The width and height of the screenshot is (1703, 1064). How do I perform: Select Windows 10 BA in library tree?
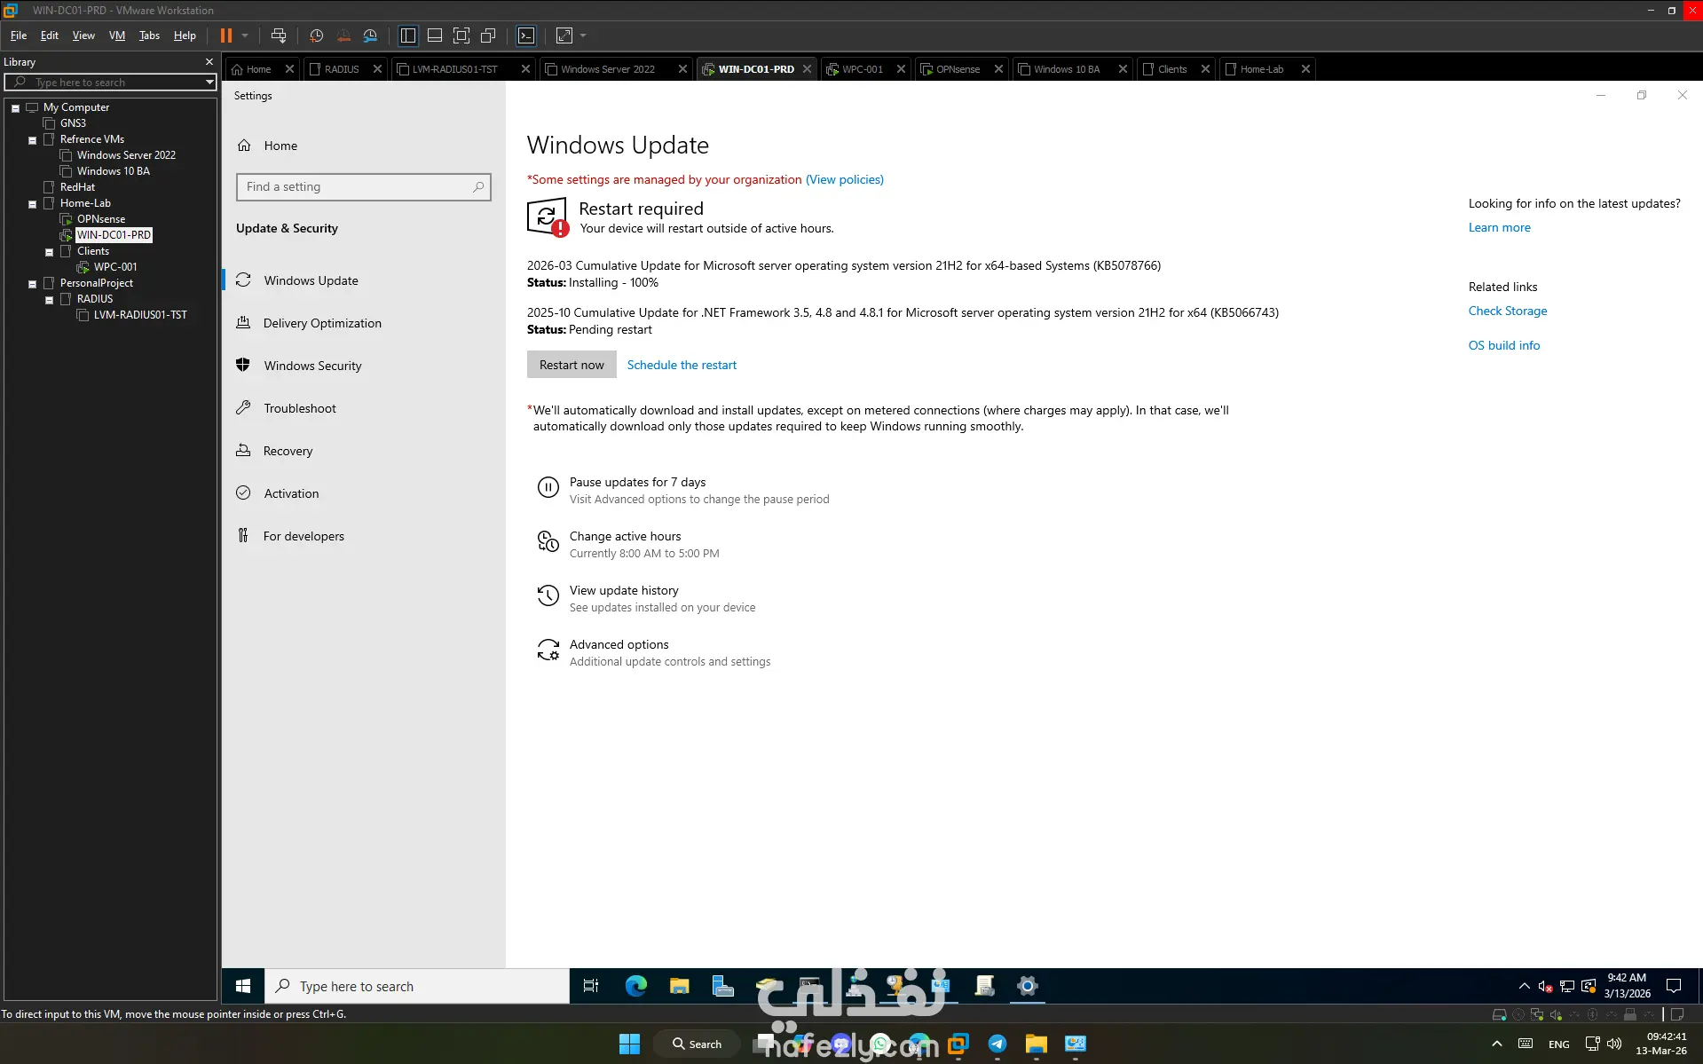[113, 171]
